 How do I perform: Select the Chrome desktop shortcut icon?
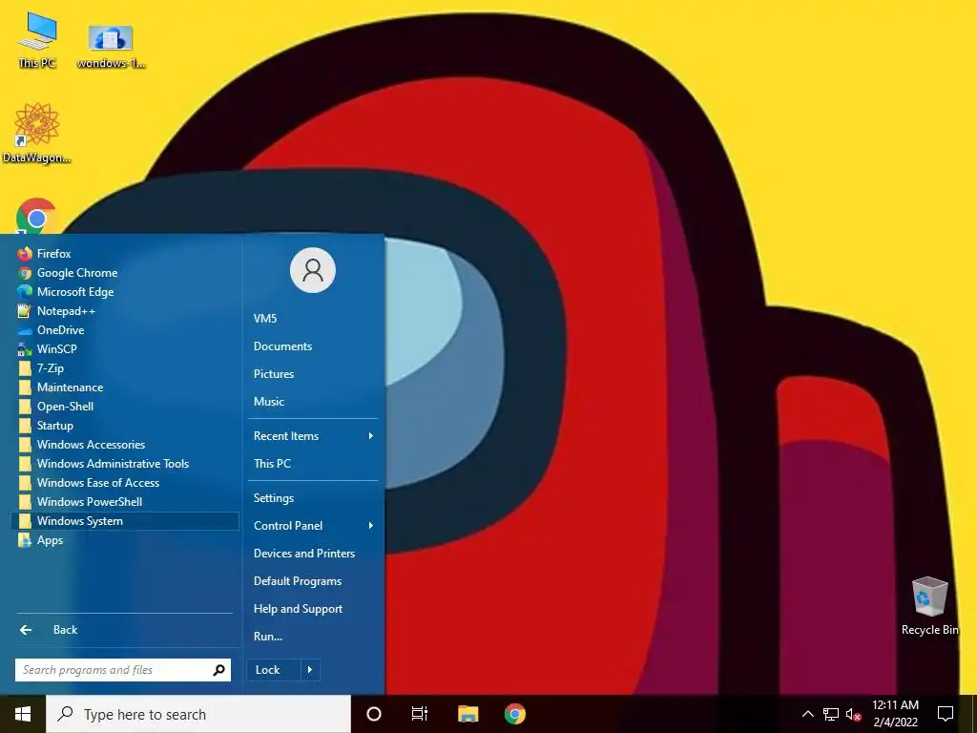[x=36, y=217]
